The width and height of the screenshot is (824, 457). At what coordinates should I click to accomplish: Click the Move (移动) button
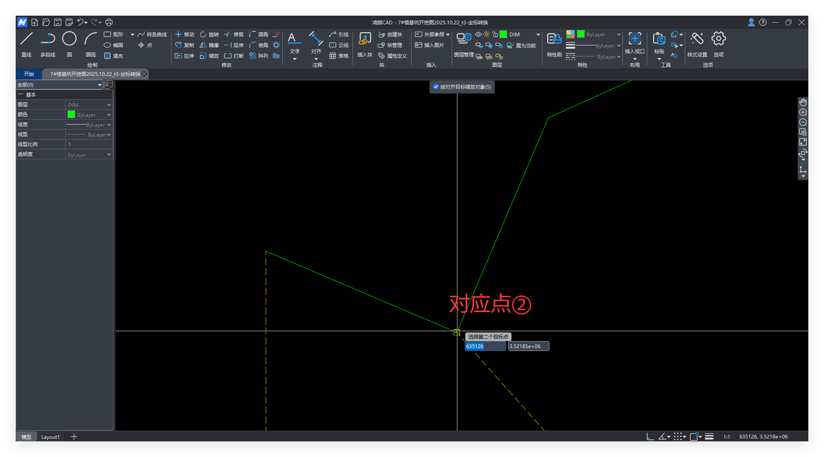coord(185,34)
